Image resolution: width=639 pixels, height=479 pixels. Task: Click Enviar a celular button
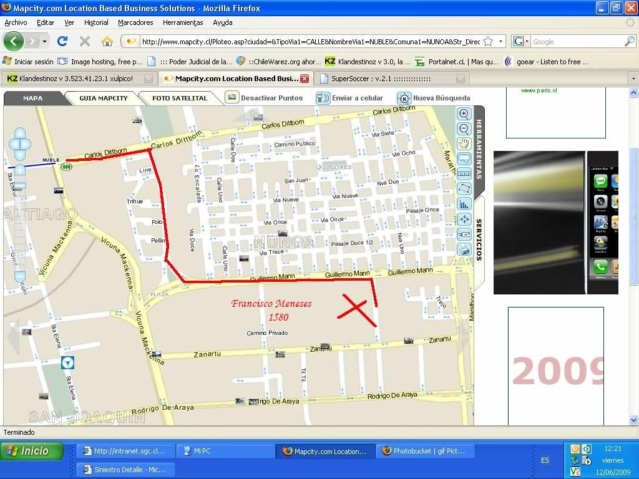tap(349, 98)
